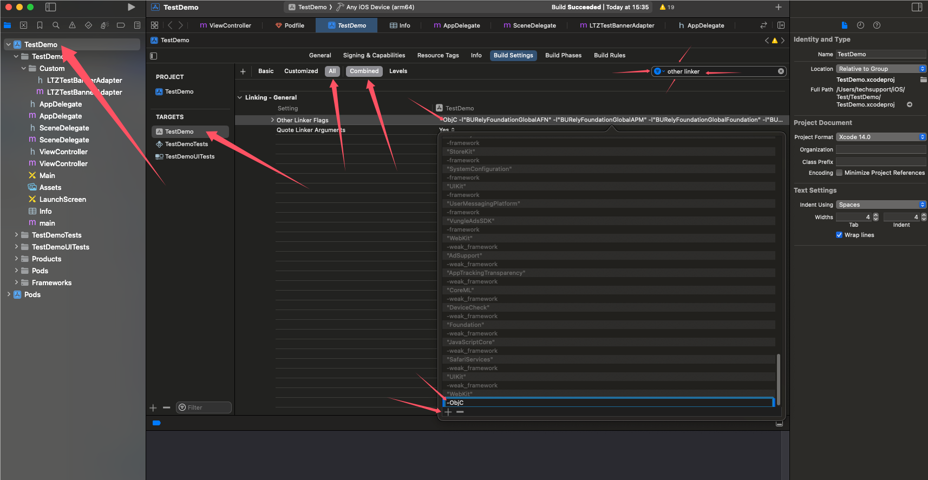Screen dimensions: 928x480
Task: Open the Test navigator diamond icon
Action: (x=88, y=25)
